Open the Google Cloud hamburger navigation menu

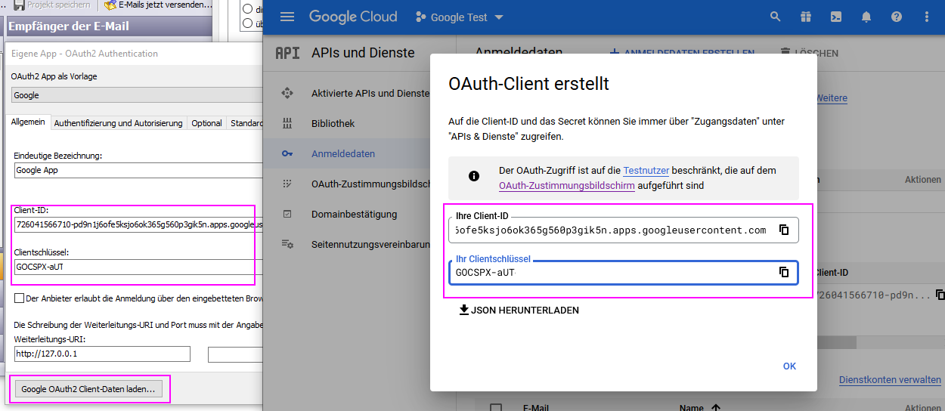coord(287,17)
